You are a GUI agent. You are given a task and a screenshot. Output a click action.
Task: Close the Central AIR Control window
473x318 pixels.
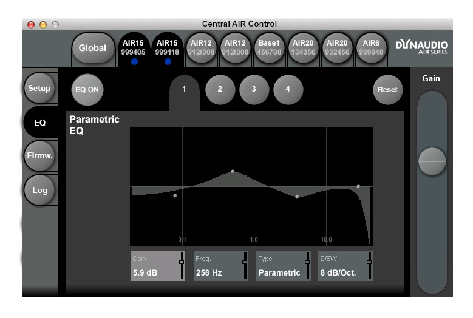[31, 25]
